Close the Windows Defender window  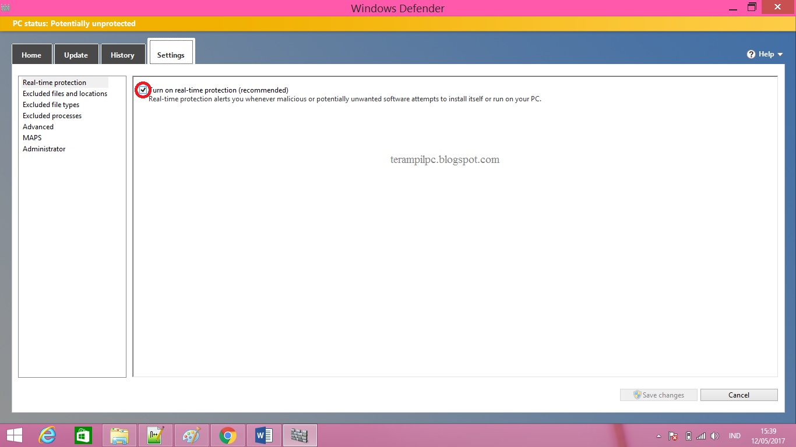tap(779, 7)
